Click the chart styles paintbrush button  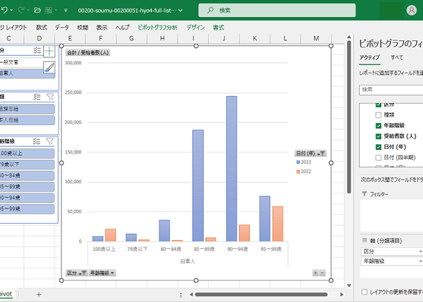click(49, 67)
